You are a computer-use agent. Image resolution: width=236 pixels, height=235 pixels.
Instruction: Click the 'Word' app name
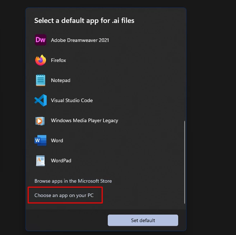[57, 141]
